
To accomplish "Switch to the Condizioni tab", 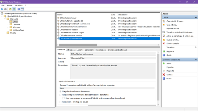I will tap(89, 50).
